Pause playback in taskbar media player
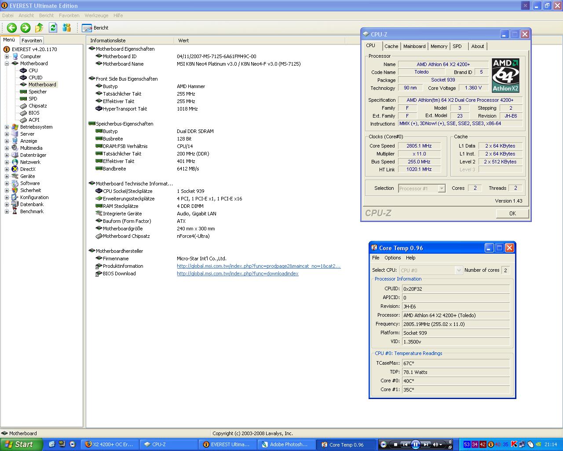Screen dimensions: 563x451 415,444
